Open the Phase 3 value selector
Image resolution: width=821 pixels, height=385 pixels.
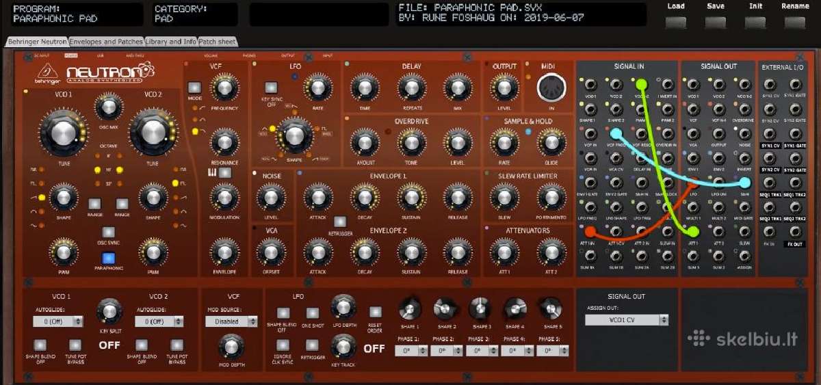(482, 350)
